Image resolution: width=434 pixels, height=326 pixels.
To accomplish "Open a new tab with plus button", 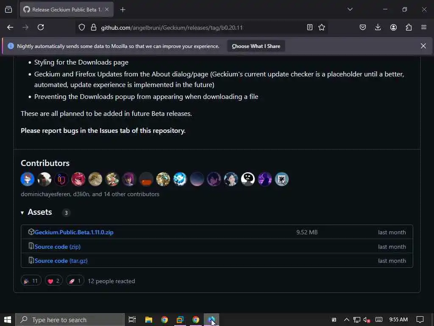I will click(x=122, y=10).
